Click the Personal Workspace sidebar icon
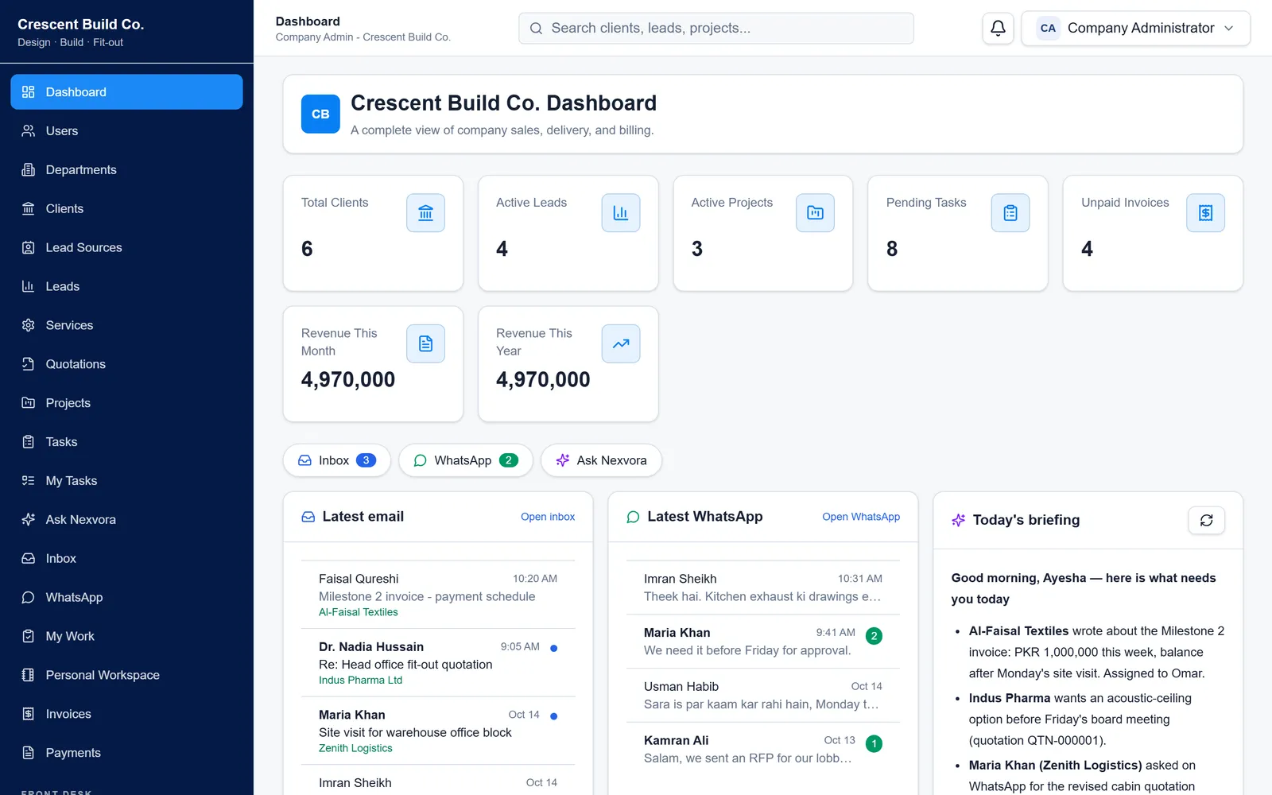The image size is (1272, 795). click(29, 675)
